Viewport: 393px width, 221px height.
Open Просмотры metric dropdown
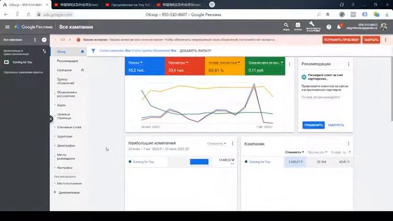pyautogui.click(x=178, y=63)
